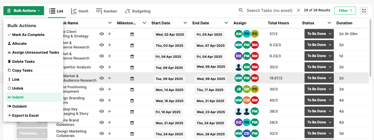Viewport: 374px width, 140px height.
Task: Toggle eye icon on Create Brand Guidelines row
Action: coord(102,122)
